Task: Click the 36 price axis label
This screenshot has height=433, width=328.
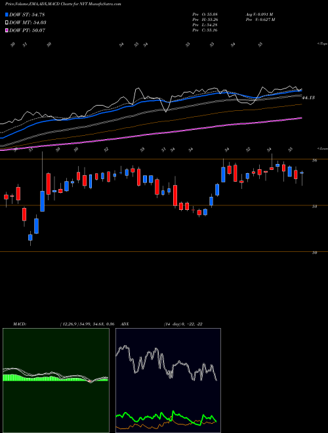Action: [x=314, y=160]
